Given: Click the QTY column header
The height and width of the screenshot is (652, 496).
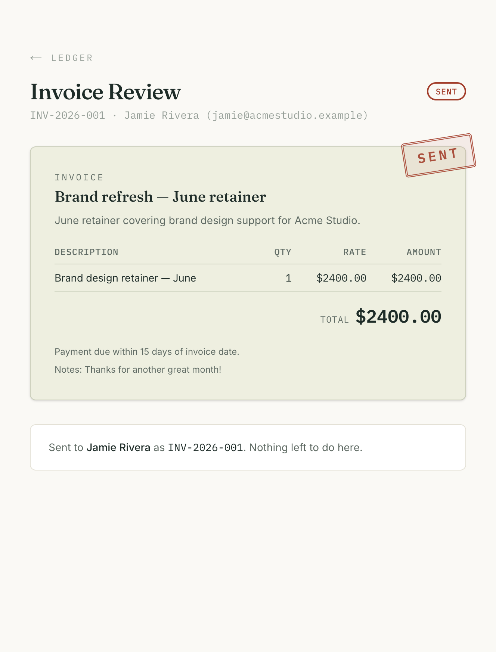Looking at the screenshot, I should click(283, 252).
